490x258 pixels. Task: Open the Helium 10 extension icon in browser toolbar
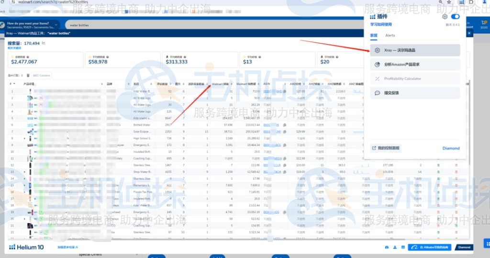pos(461,2)
